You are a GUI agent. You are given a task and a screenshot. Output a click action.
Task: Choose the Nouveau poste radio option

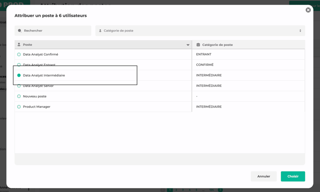tap(19, 96)
